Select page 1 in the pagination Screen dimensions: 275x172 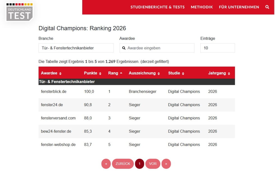click(x=140, y=164)
